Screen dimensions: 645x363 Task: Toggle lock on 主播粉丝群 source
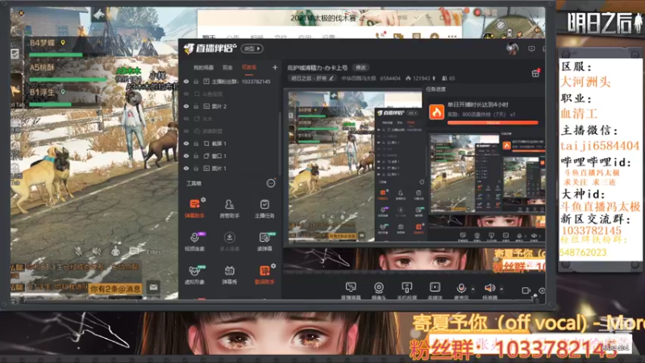point(196,81)
